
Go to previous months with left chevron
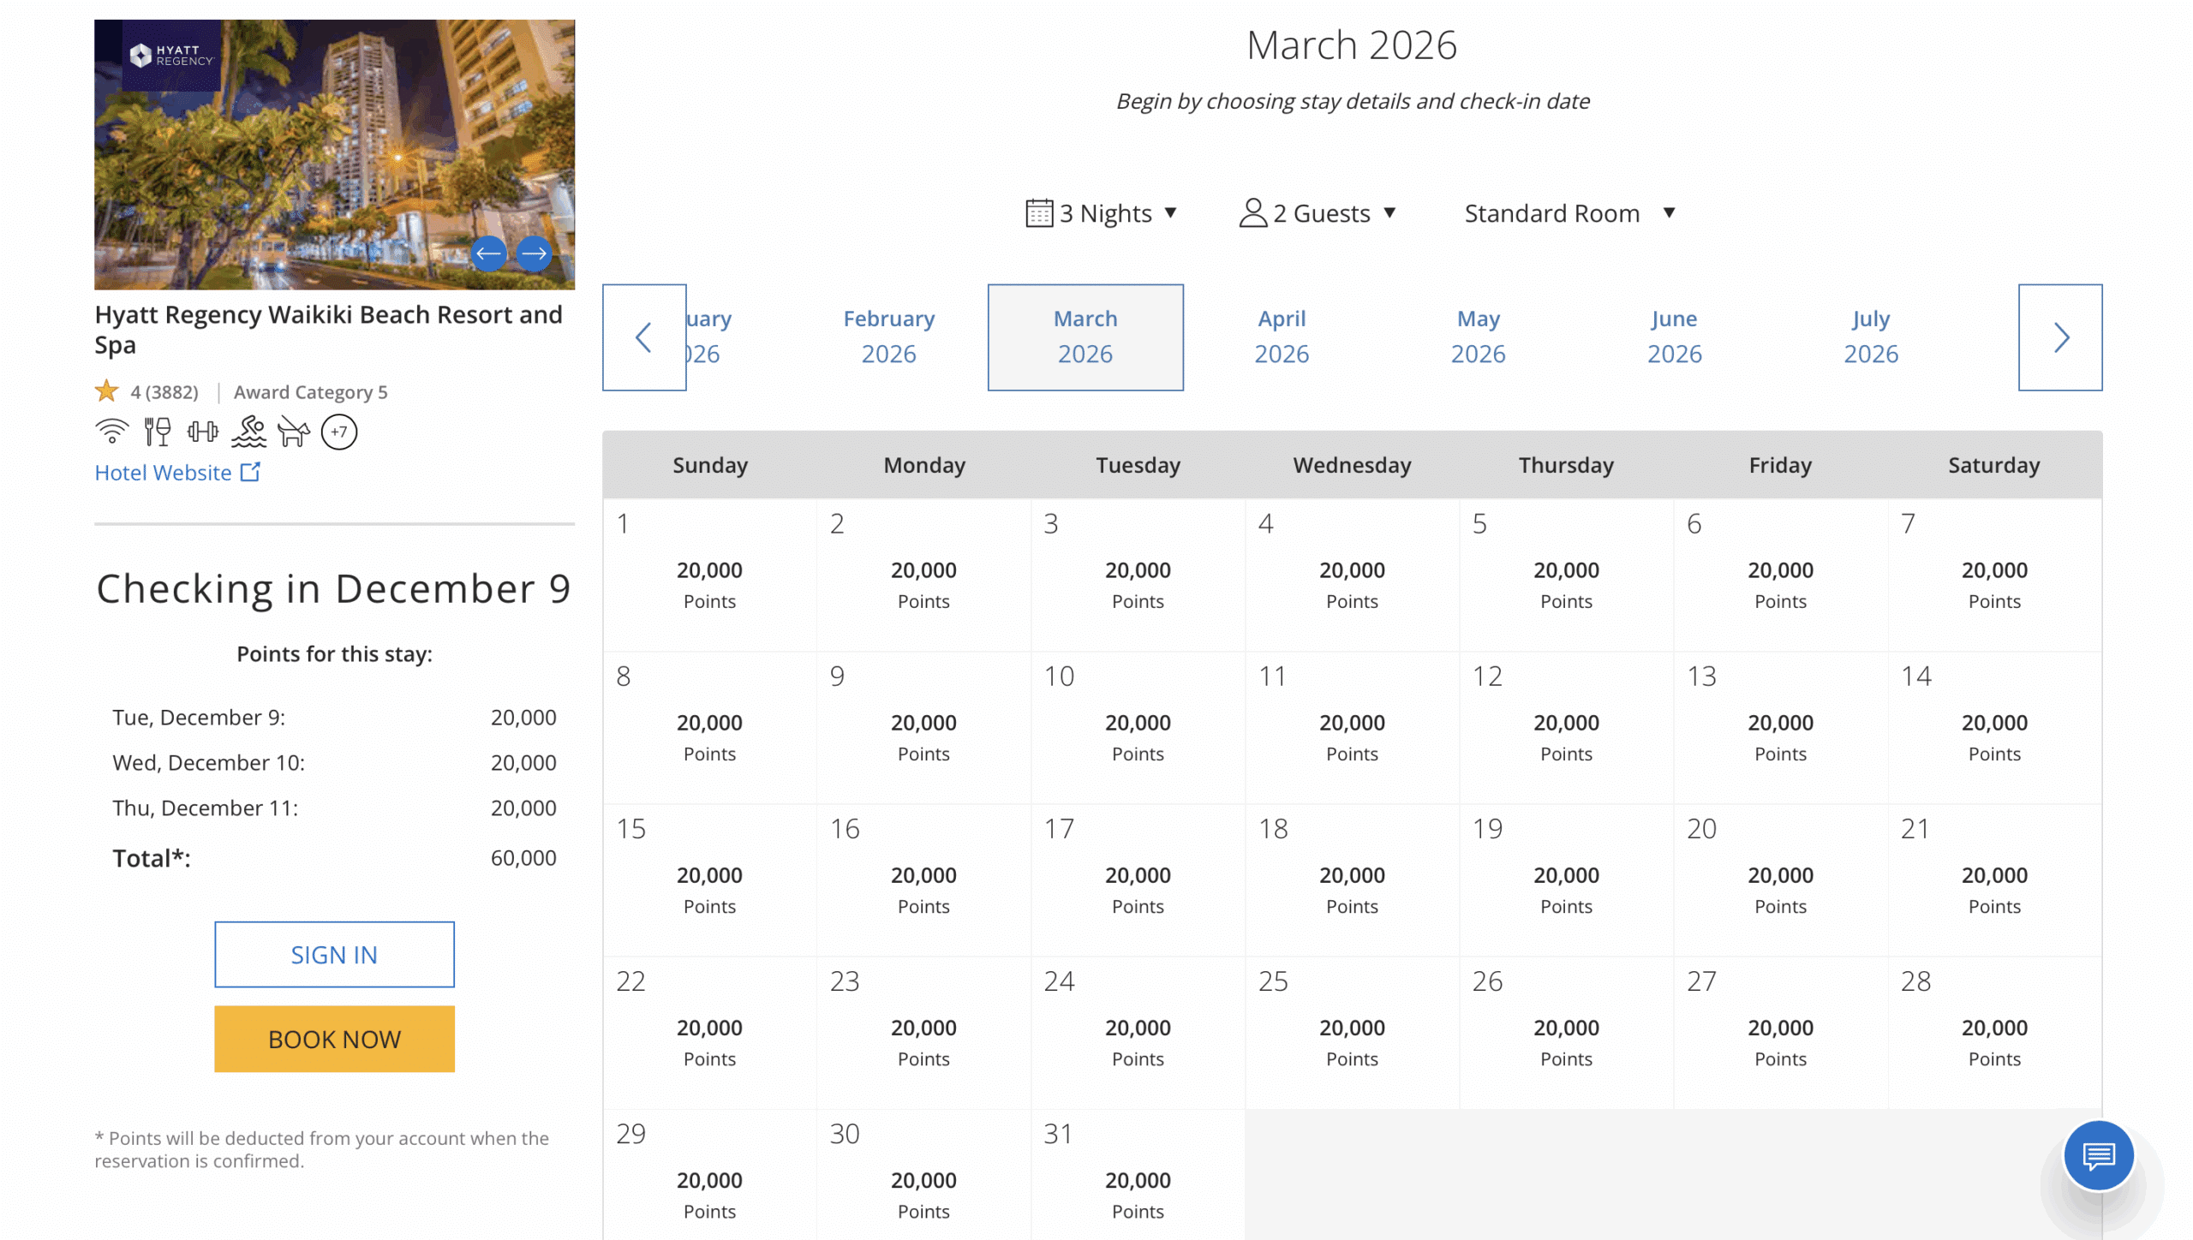(x=644, y=337)
